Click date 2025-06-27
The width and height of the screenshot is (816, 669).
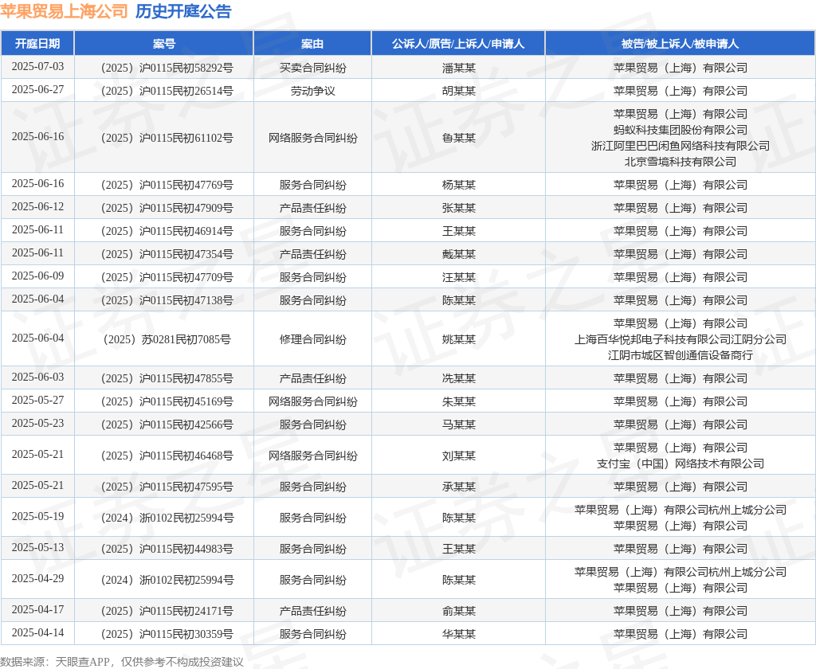click(37, 90)
